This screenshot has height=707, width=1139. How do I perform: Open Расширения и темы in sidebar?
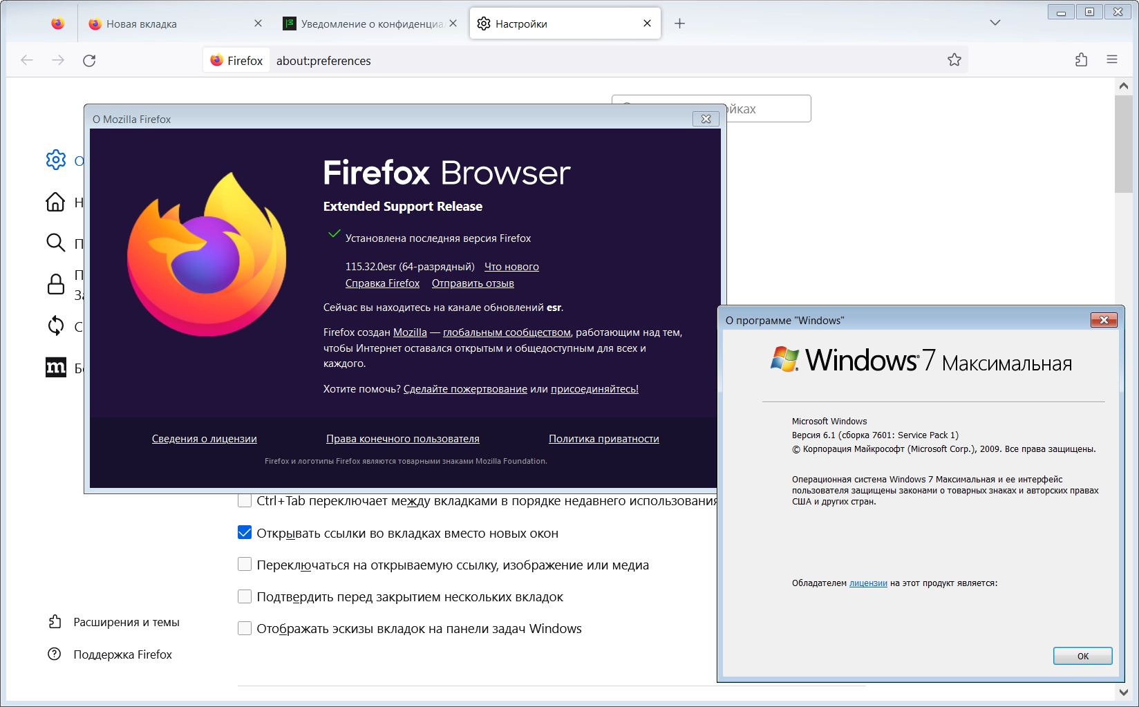pos(114,622)
